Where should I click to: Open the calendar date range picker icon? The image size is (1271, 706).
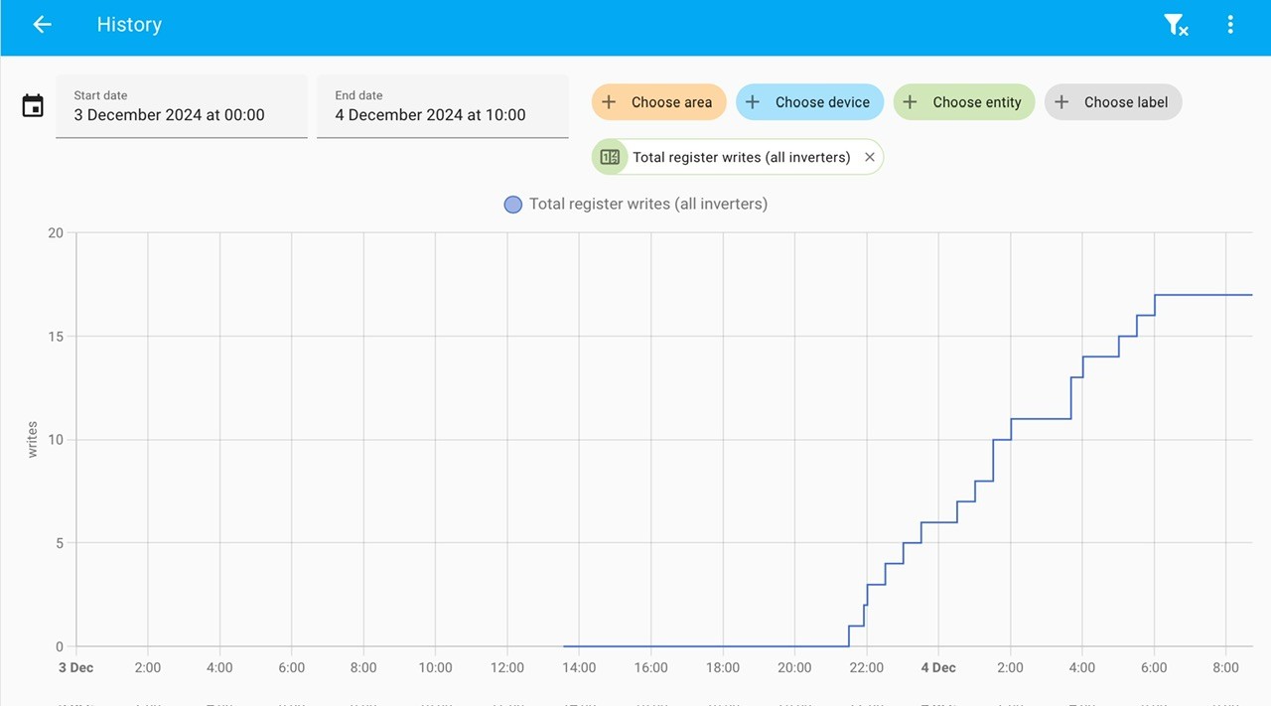pos(33,106)
